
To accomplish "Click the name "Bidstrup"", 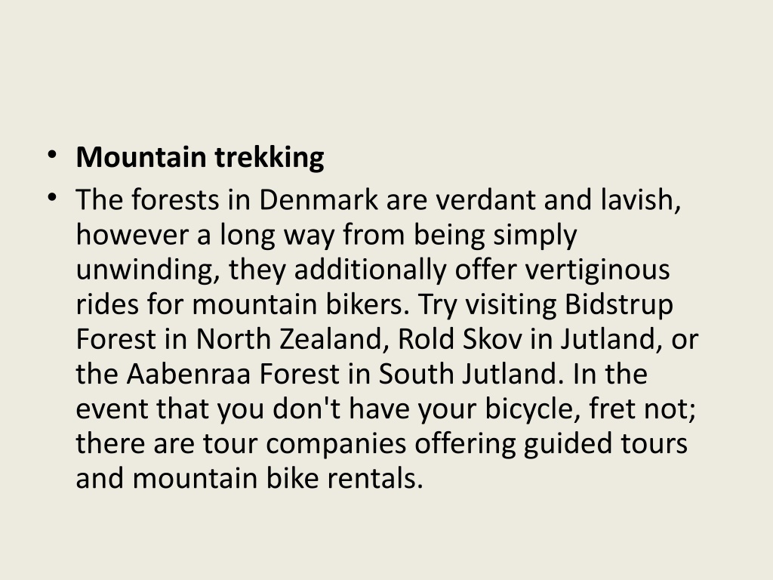I will pos(619,305).
